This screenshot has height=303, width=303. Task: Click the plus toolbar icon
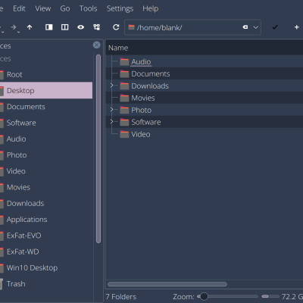(x=297, y=27)
